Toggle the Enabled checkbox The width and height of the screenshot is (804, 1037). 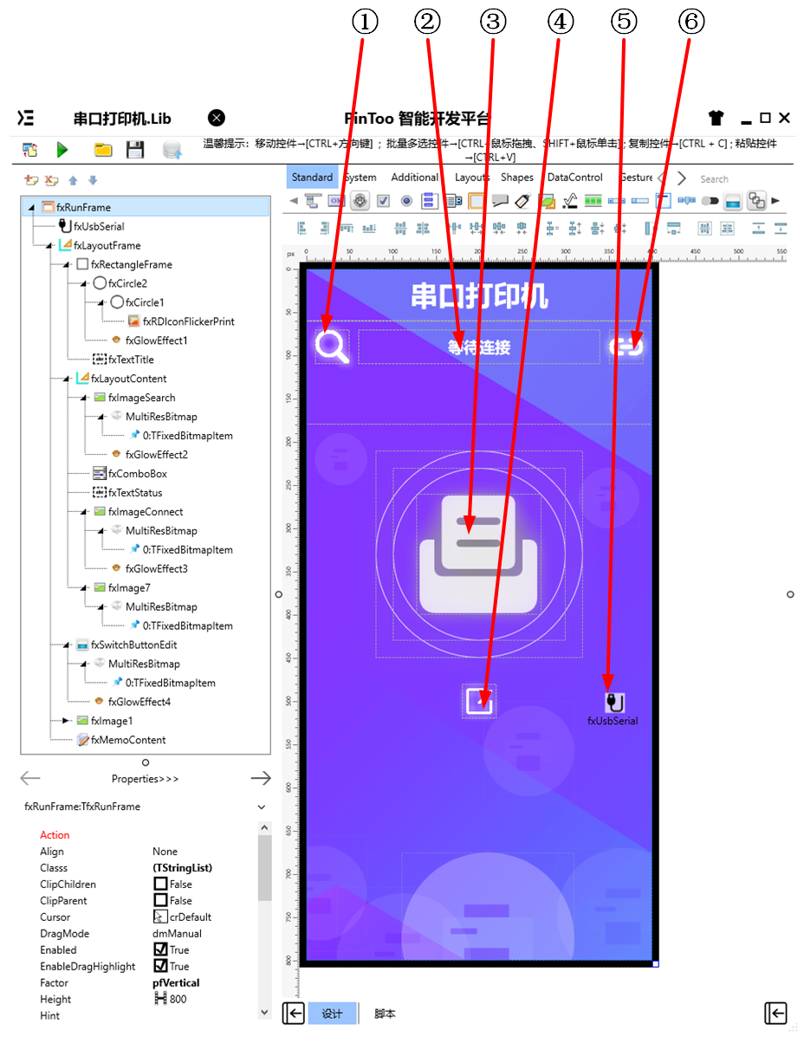[160, 949]
